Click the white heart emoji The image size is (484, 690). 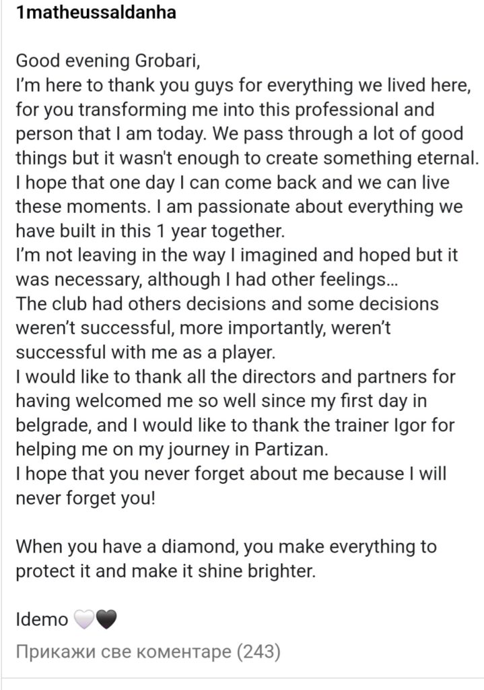[x=83, y=620]
